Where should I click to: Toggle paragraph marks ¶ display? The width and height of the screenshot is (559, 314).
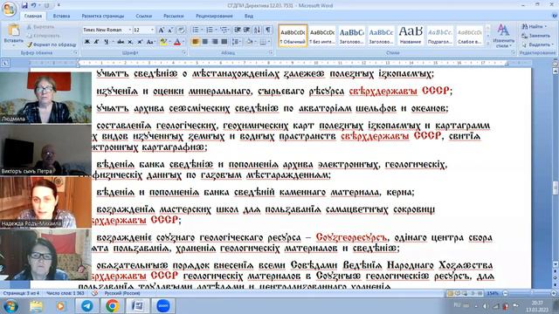click(268, 30)
